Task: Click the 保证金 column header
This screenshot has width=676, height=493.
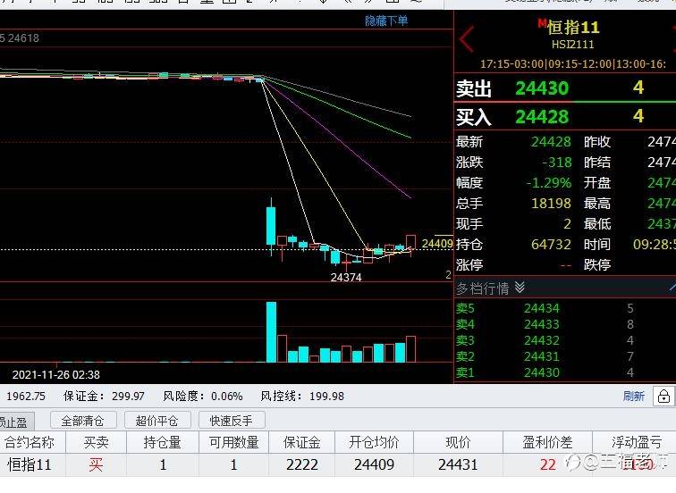Action: (x=302, y=442)
